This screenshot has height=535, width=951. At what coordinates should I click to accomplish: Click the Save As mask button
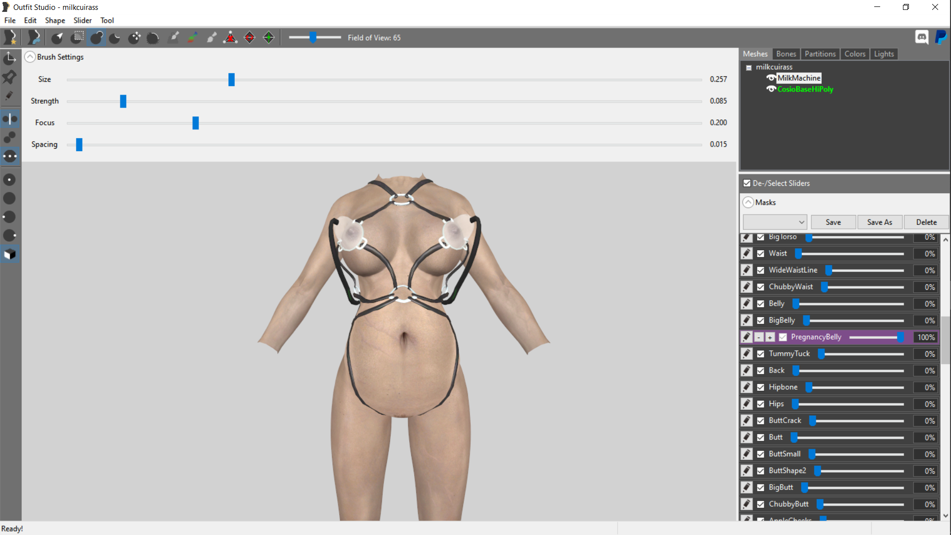(x=880, y=222)
